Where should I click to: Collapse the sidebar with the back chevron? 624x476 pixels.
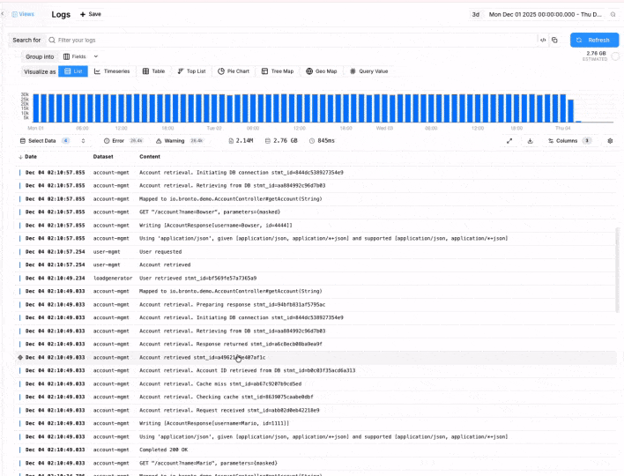[3, 14]
